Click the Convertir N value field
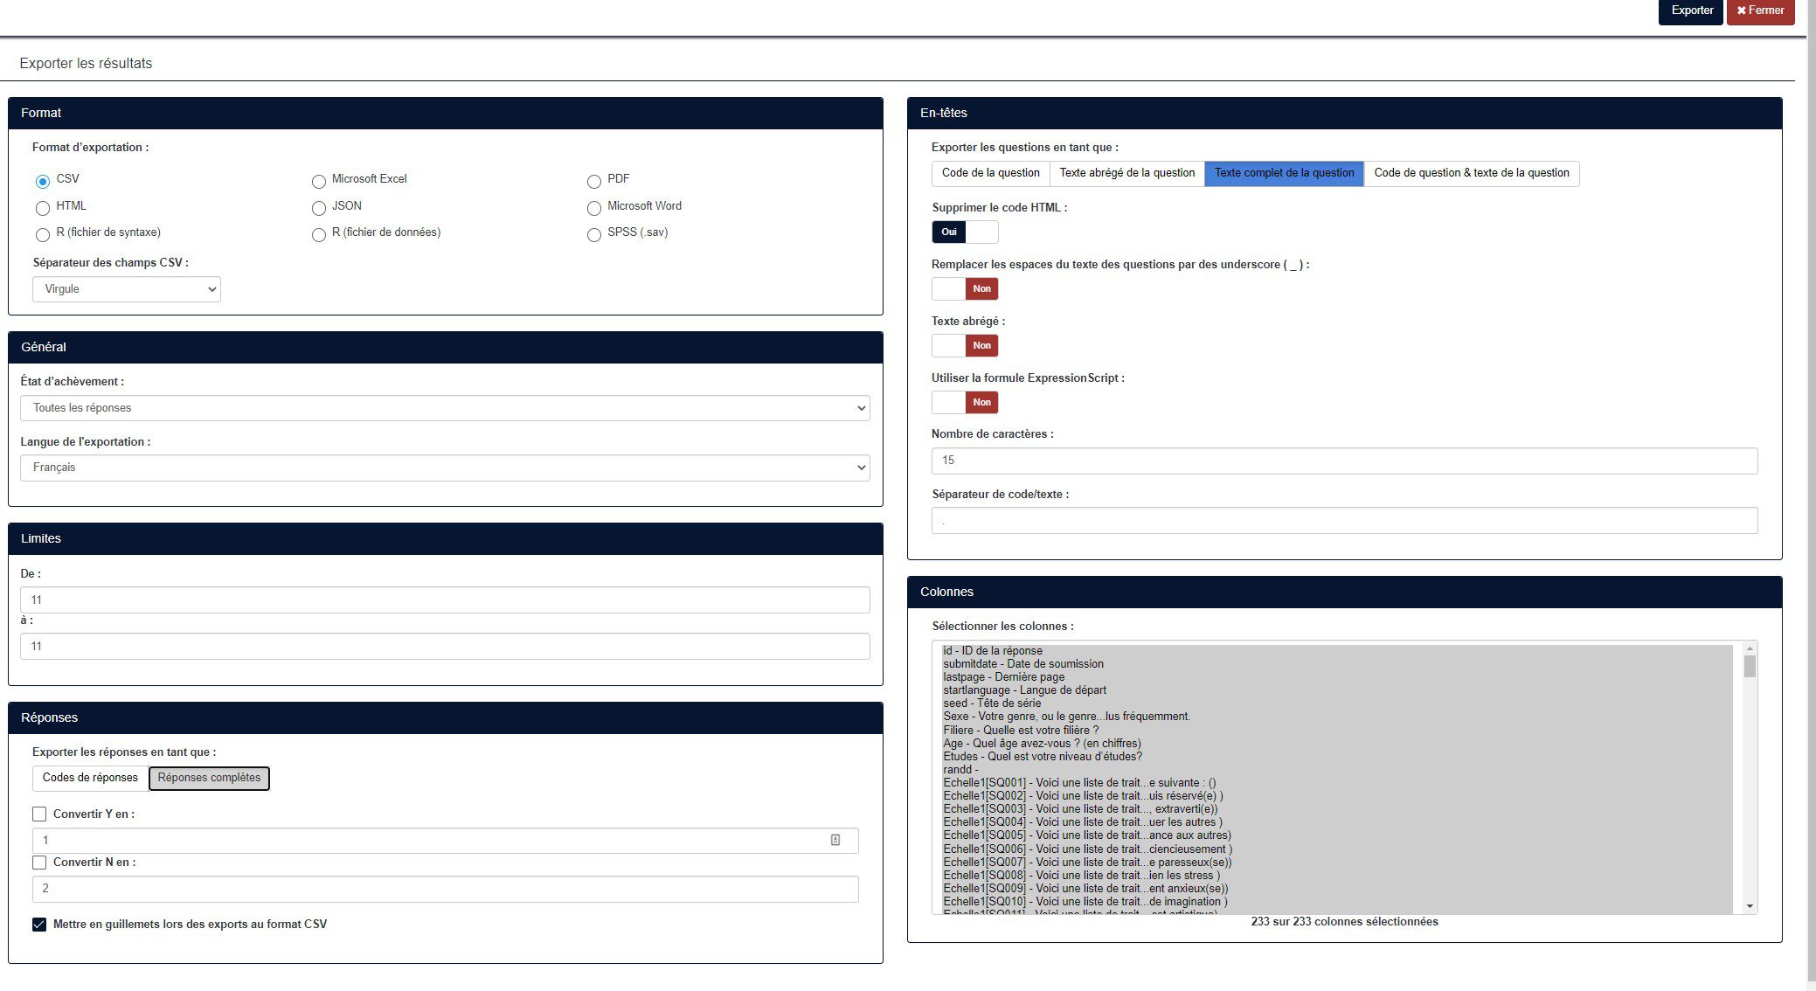The width and height of the screenshot is (1816, 991). click(445, 889)
